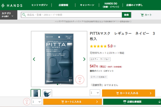Click the 他カラー・サイズあり tag
This screenshot has width=161, height=107.
coord(100,59)
